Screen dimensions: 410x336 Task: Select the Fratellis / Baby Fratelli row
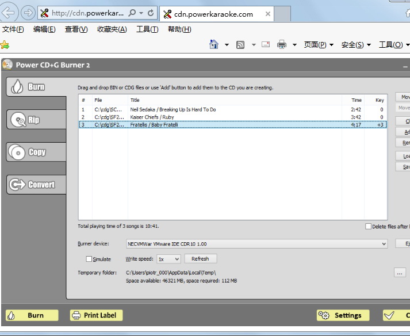pyautogui.click(x=233, y=124)
